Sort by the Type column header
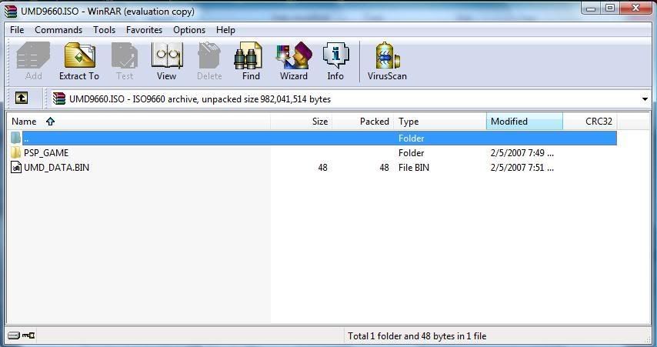The image size is (657, 347). (x=440, y=122)
